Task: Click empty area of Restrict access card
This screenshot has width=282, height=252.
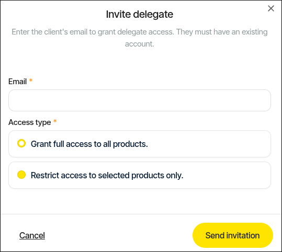Action: click(x=227, y=175)
